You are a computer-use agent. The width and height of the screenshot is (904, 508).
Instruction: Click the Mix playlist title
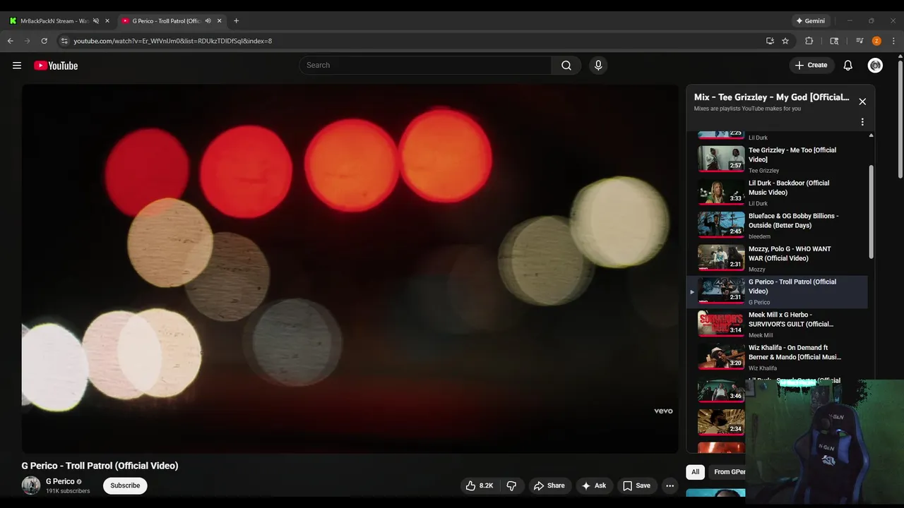coord(772,97)
